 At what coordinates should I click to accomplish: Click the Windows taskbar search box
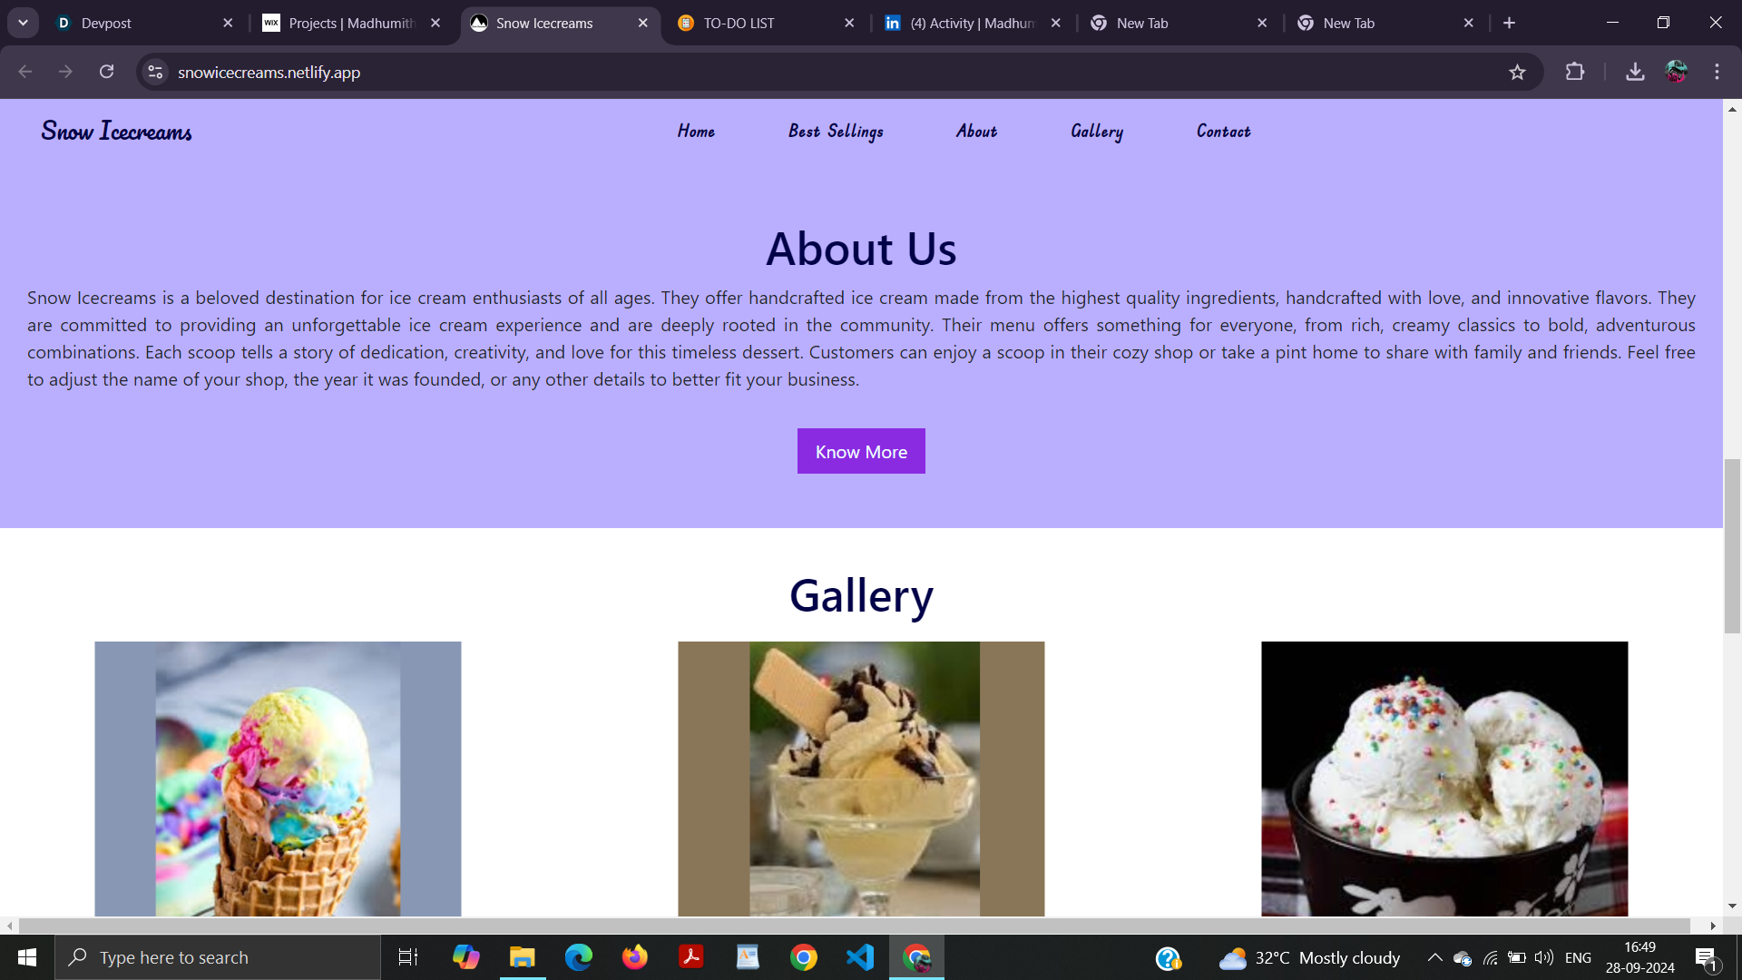pos(218,957)
